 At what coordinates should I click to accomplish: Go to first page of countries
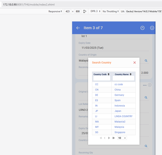(101, 138)
